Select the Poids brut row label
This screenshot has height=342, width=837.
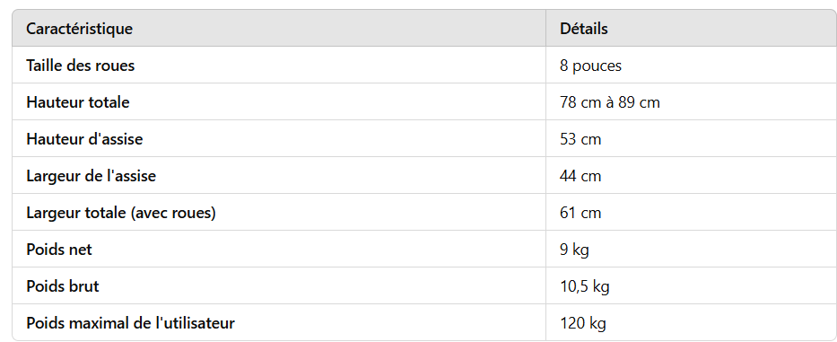click(x=63, y=286)
